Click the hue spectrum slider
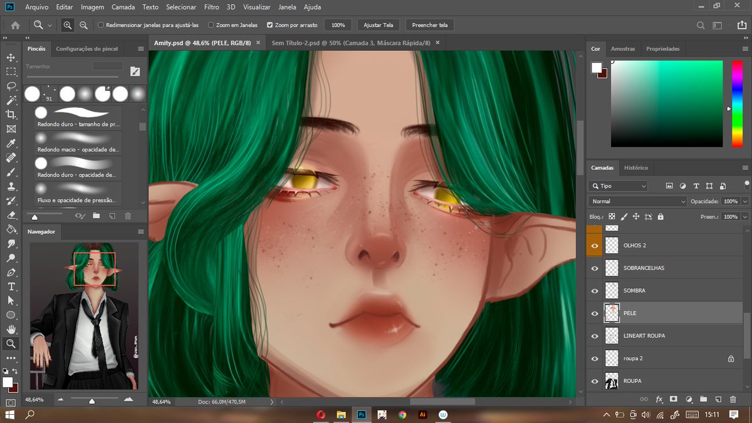The image size is (752, 423). tap(737, 103)
